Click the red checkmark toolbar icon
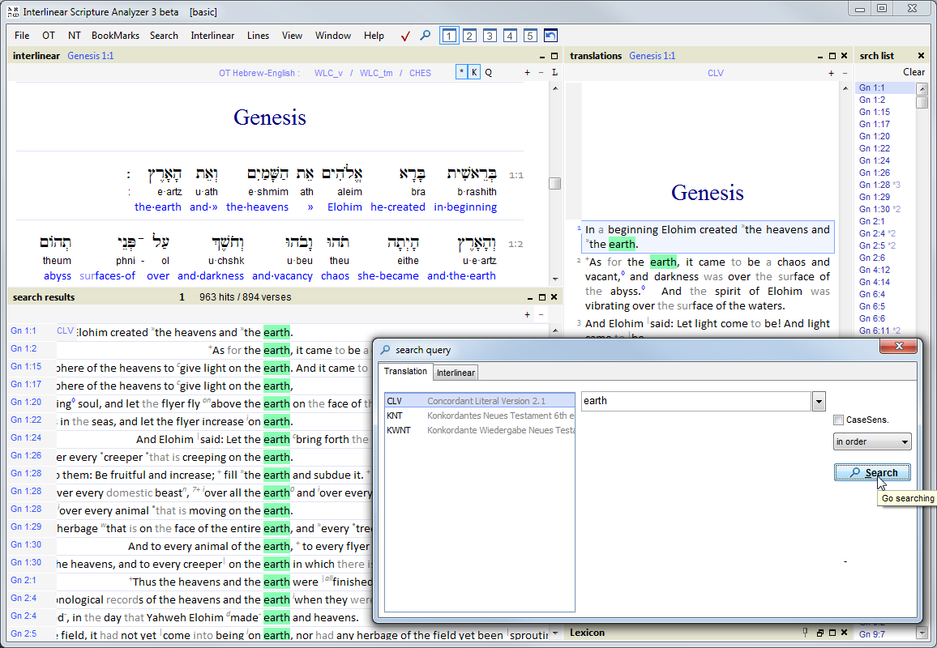The width and height of the screenshot is (937, 648). point(405,36)
